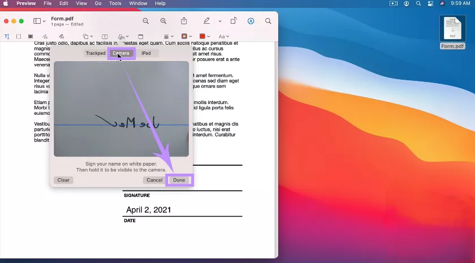Open the Share icon in toolbar
The height and width of the screenshot is (263, 475).
point(184,21)
